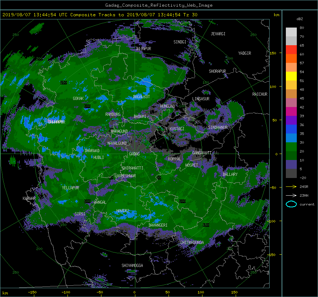Click the SHIVAMOGGA label
This screenshot has height=297, width=318.
132,266
